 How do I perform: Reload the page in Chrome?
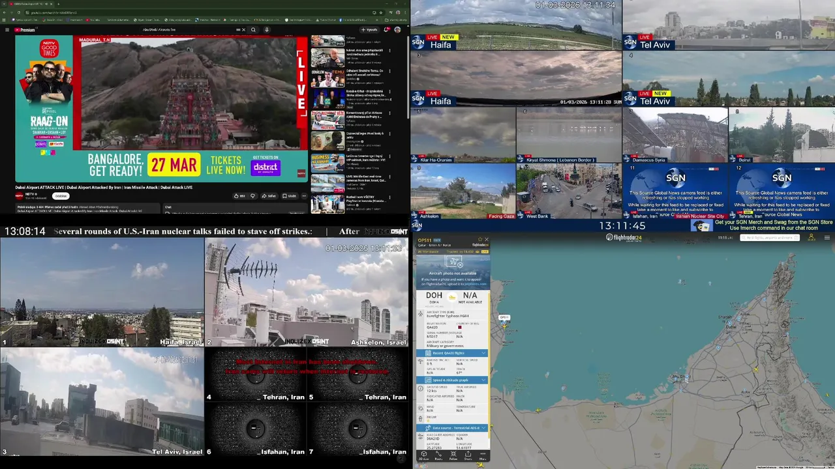click(19, 12)
